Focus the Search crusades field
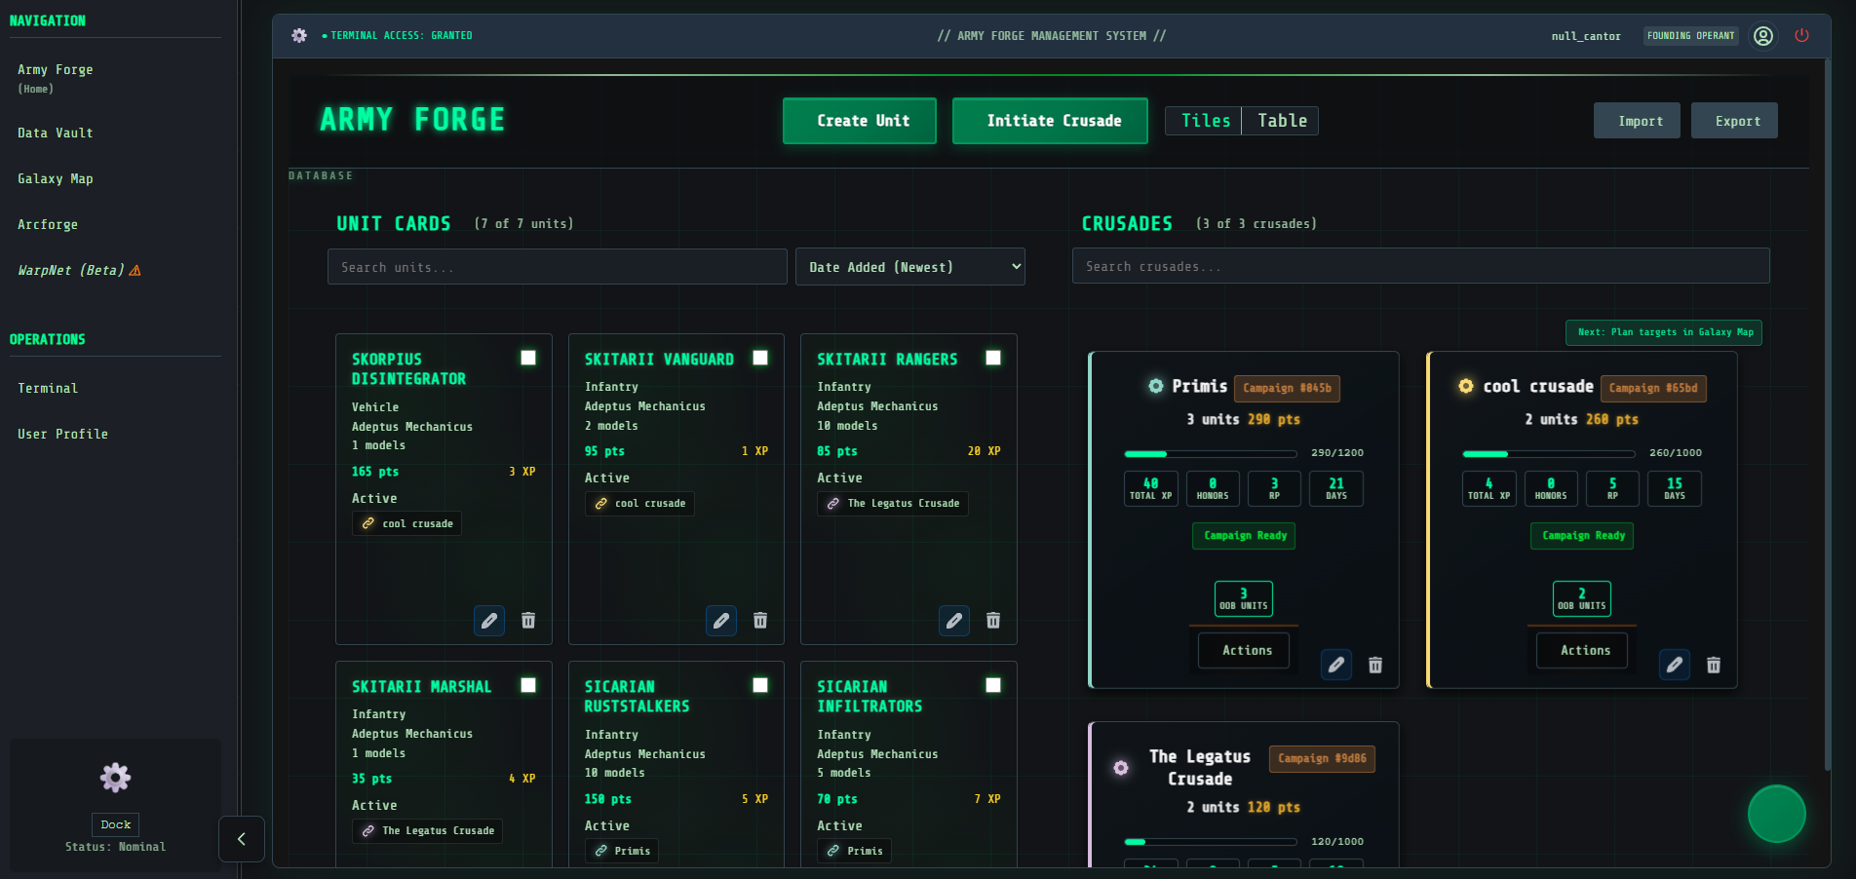 (x=1421, y=266)
